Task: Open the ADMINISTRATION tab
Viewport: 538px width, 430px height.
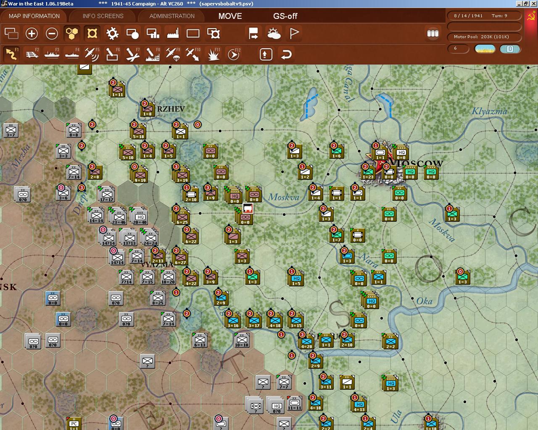Action: pos(172,16)
